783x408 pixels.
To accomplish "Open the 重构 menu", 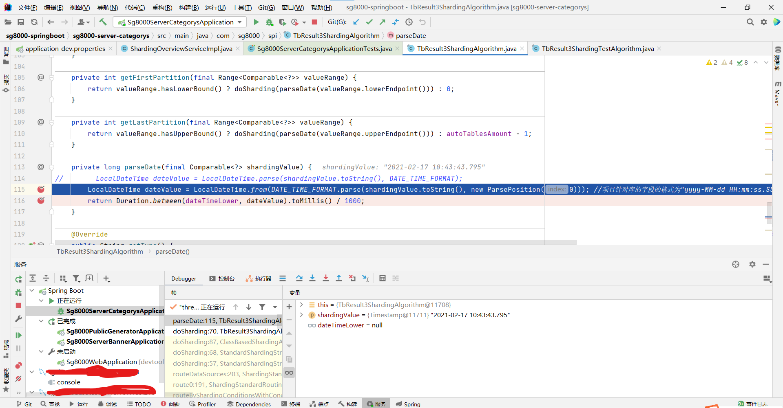I will [x=163, y=7].
